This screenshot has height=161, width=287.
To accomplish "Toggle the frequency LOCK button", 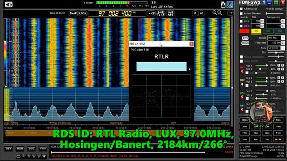I will tap(83, 13).
